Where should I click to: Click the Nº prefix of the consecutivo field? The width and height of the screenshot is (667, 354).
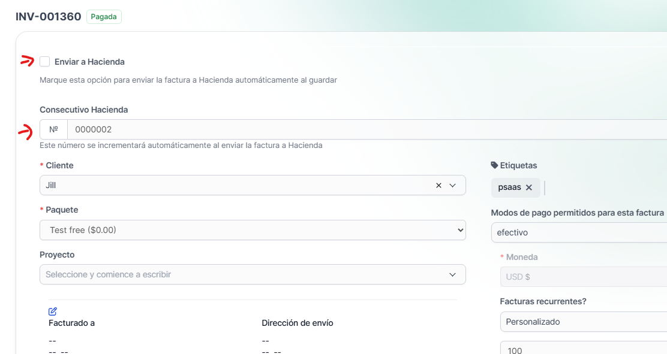tap(53, 129)
